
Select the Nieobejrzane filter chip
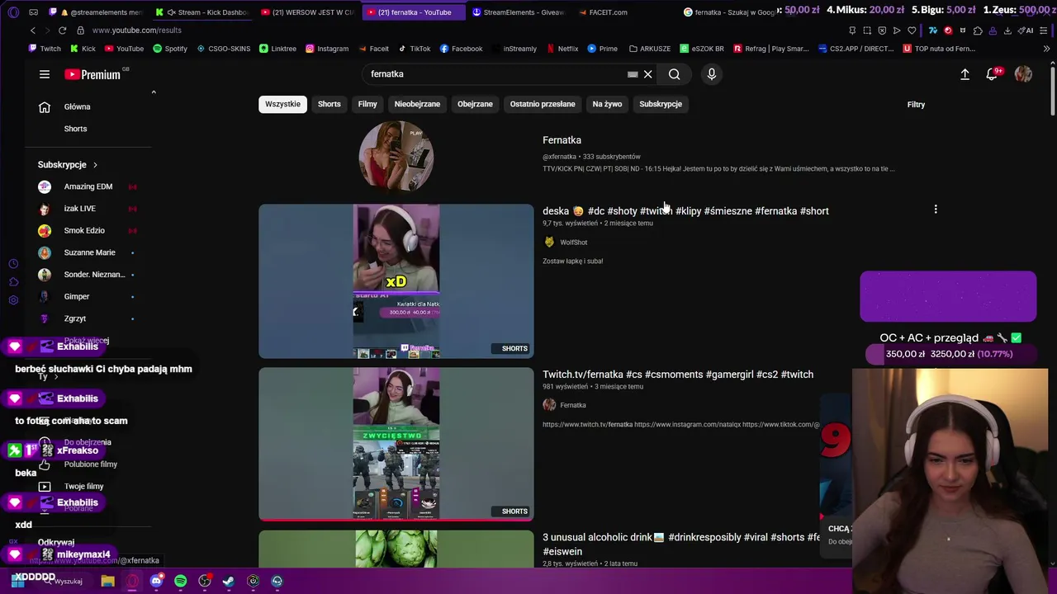tap(417, 104)
